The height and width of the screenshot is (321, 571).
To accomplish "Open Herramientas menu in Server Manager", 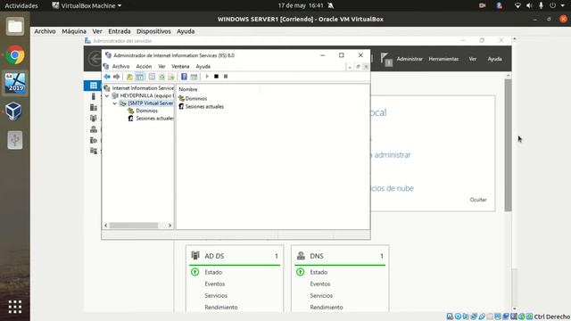I will [443, 59].
